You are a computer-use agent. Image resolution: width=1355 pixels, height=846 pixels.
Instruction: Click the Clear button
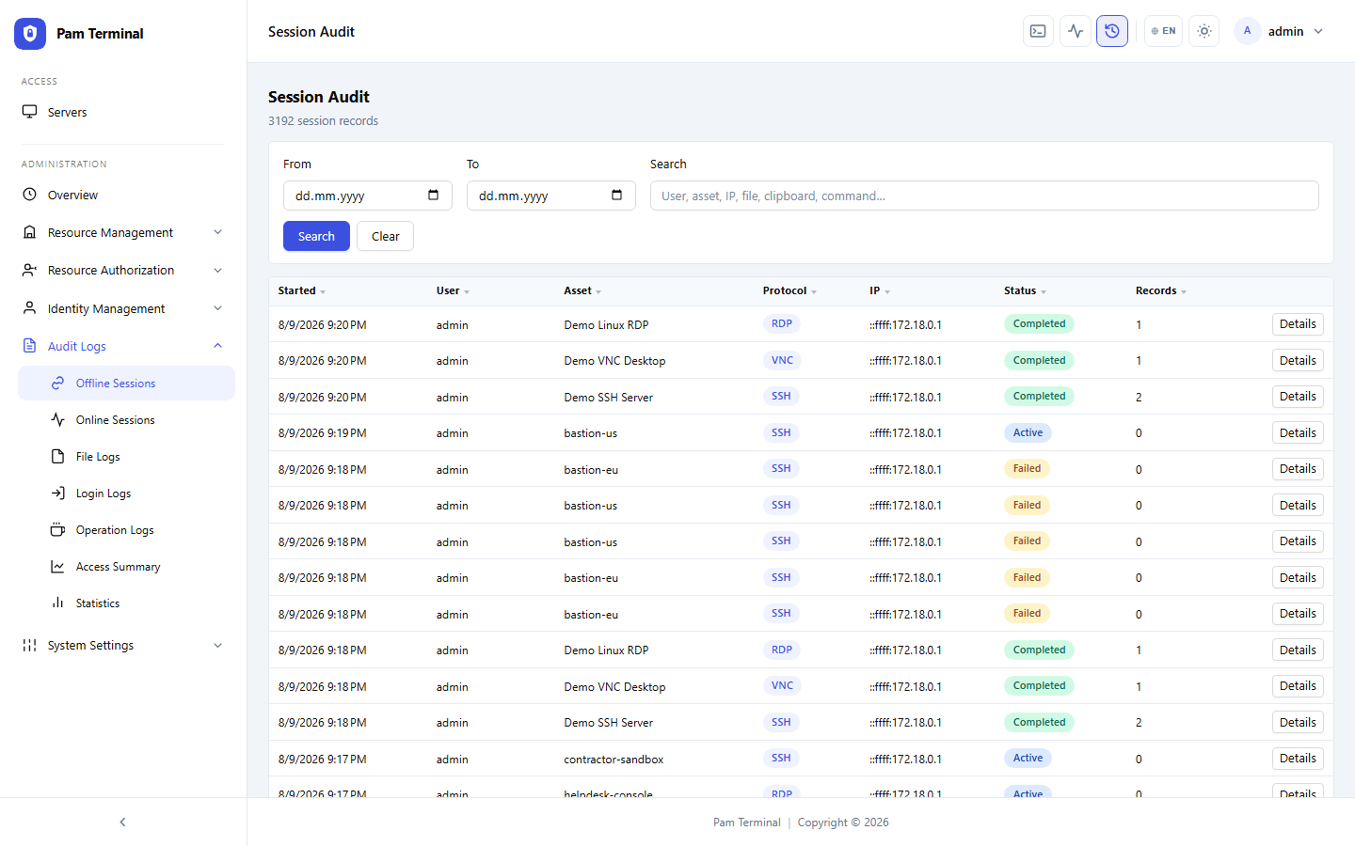click(x=386, y=236)
